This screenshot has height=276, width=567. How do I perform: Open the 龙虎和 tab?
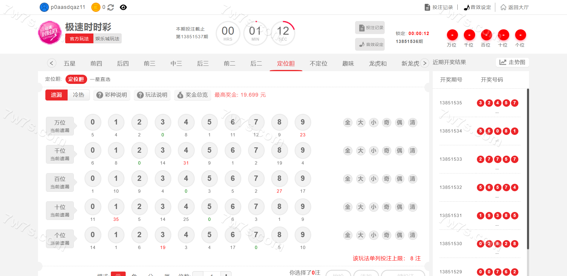click(378, 63)
